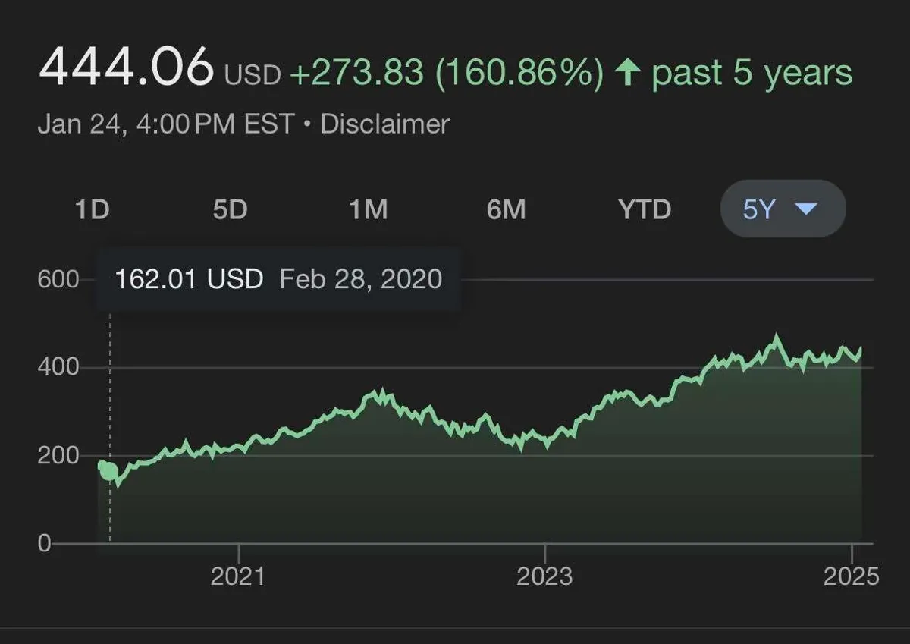Select the 1D time range tab
This screenshot has height=644, width=910.
(x=92, y=209)
